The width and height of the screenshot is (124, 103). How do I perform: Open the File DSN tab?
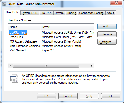46,13
